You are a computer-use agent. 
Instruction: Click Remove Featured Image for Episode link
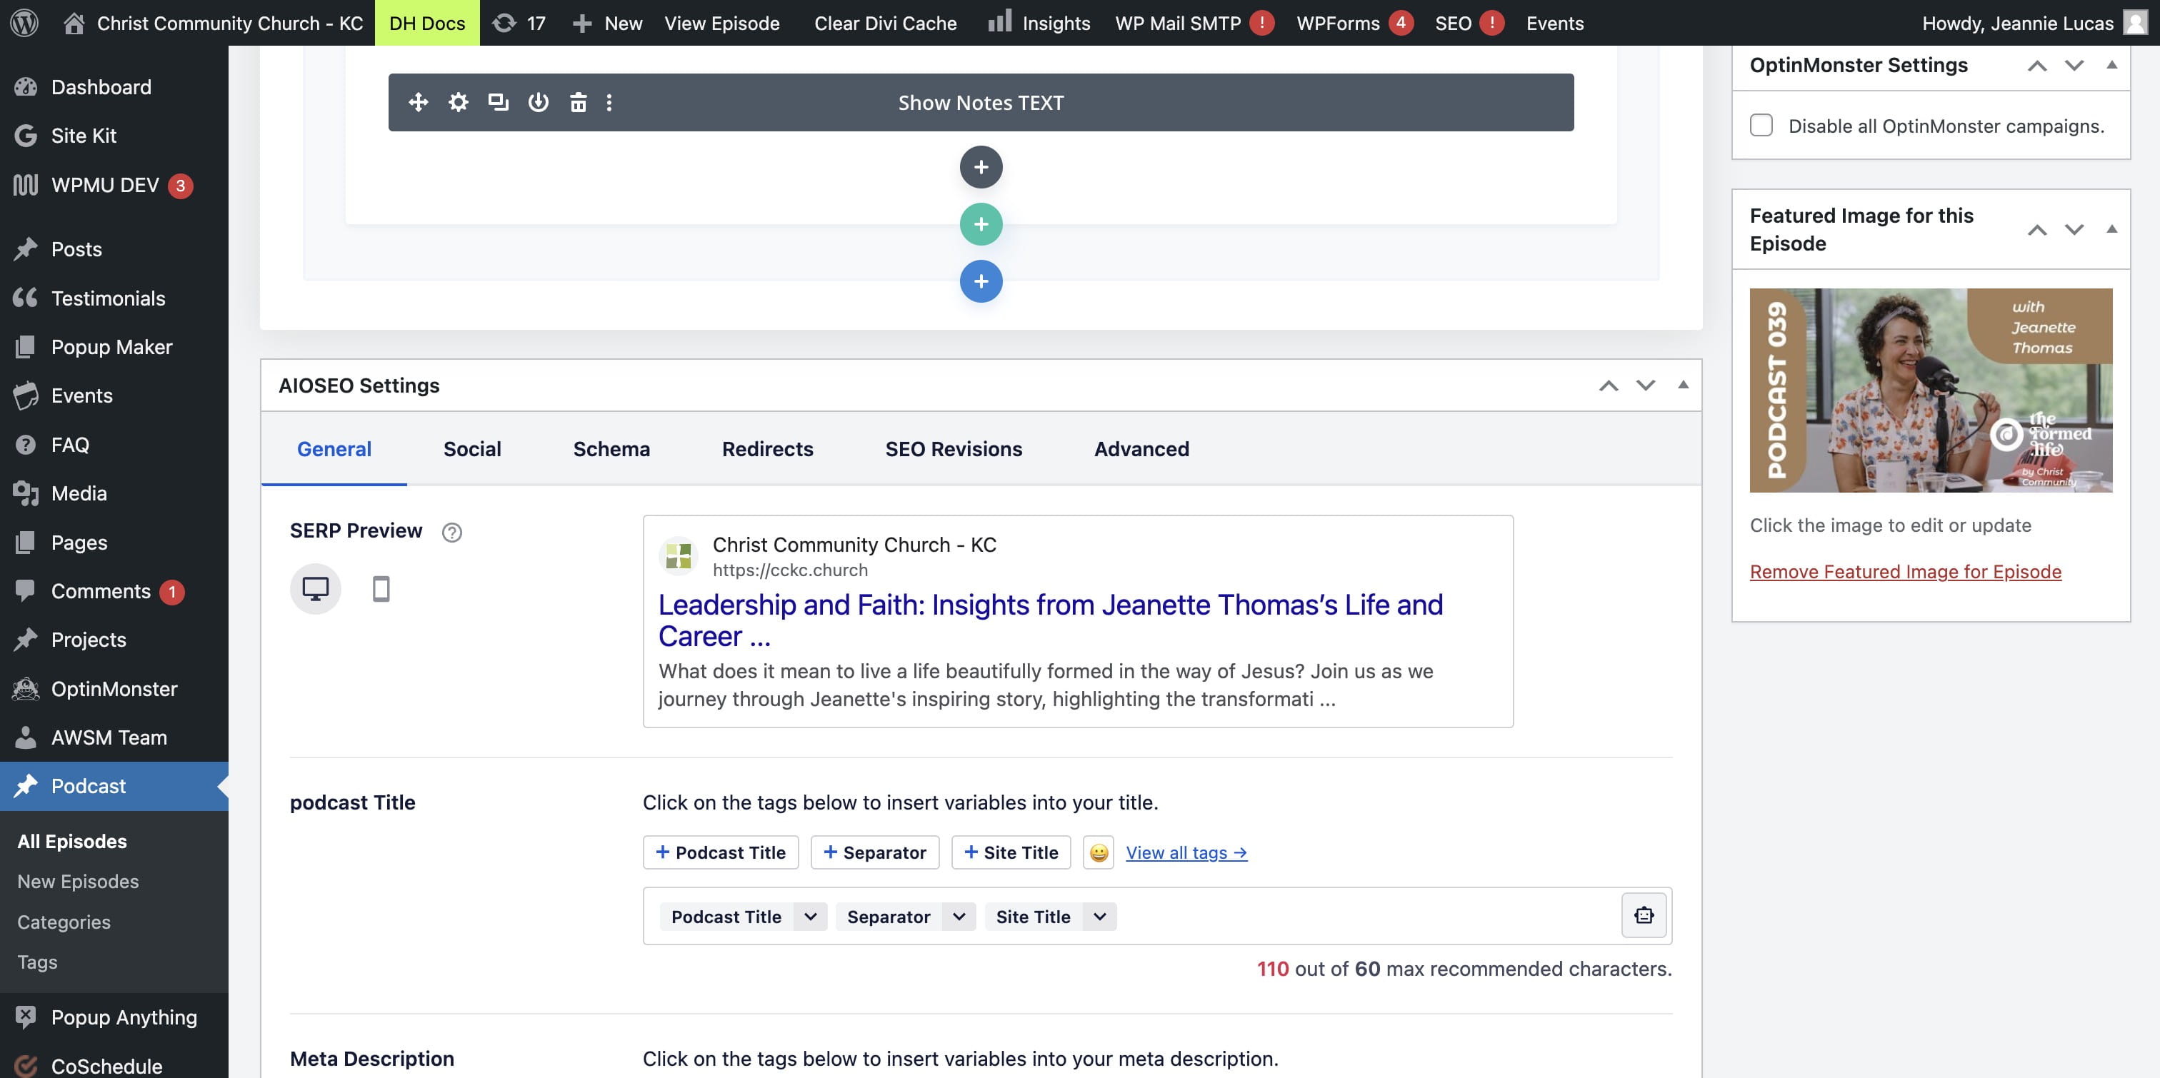(1905, 571)
